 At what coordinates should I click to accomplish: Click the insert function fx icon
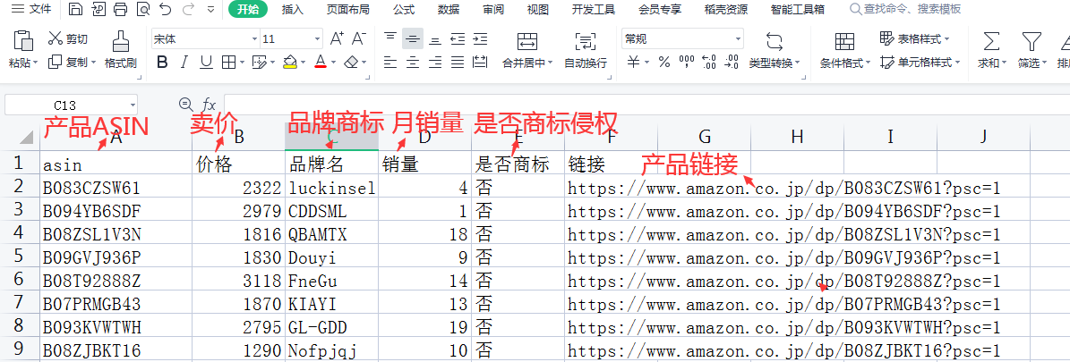click(209, 105)
